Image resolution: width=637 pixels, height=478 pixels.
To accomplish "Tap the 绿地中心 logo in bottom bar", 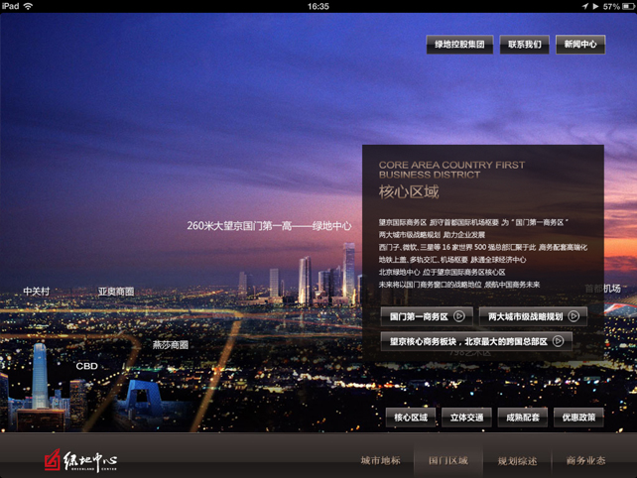I will click(80, 460).
